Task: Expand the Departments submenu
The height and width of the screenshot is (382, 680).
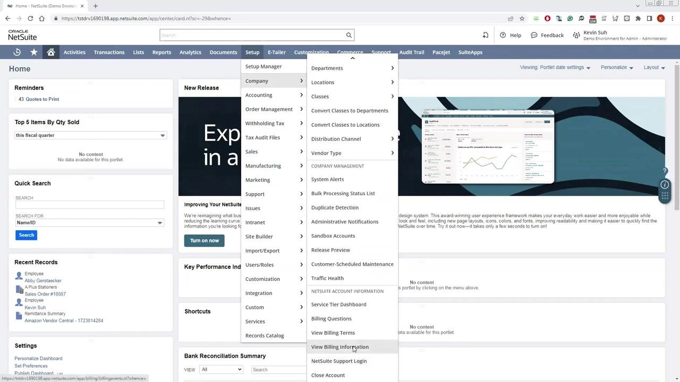Action: [352, 68]
